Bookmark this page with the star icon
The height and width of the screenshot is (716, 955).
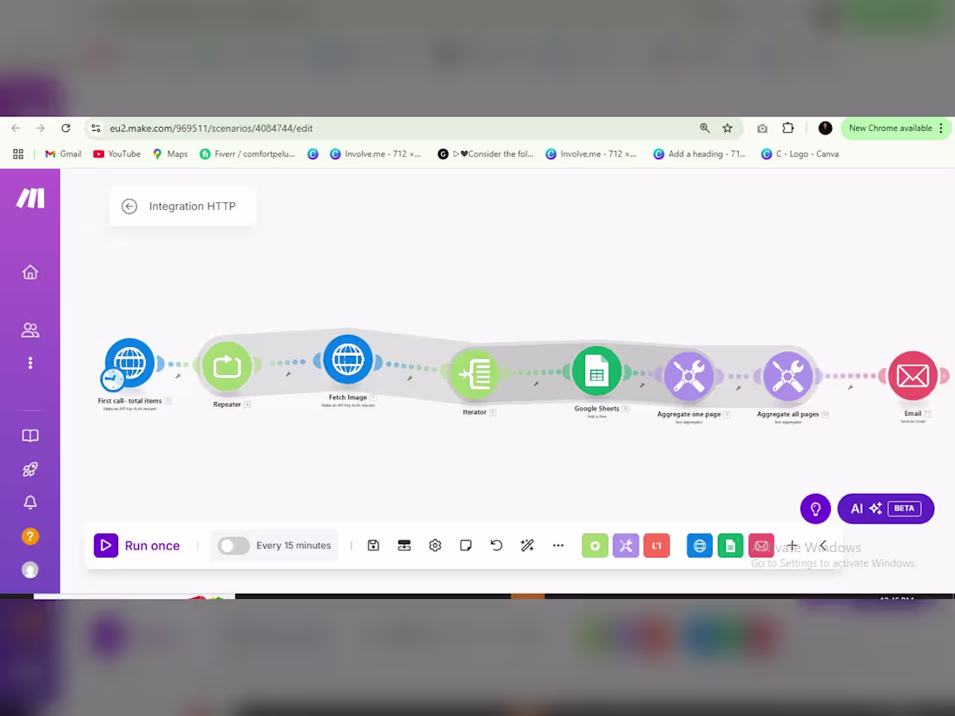[728, 128]
